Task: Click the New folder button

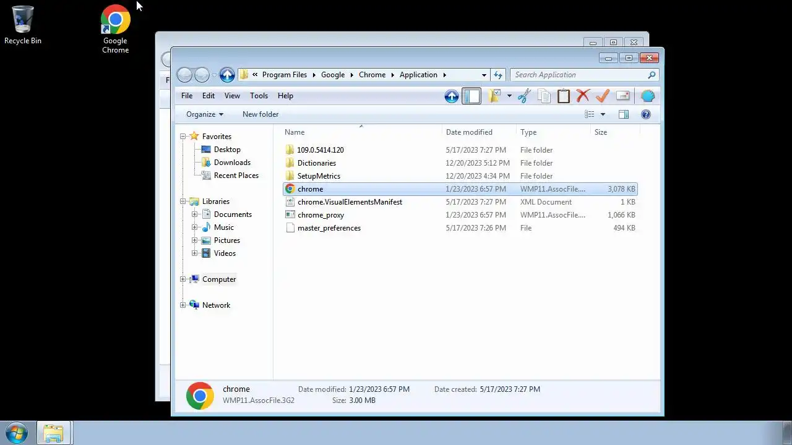Action: [260, 114]
